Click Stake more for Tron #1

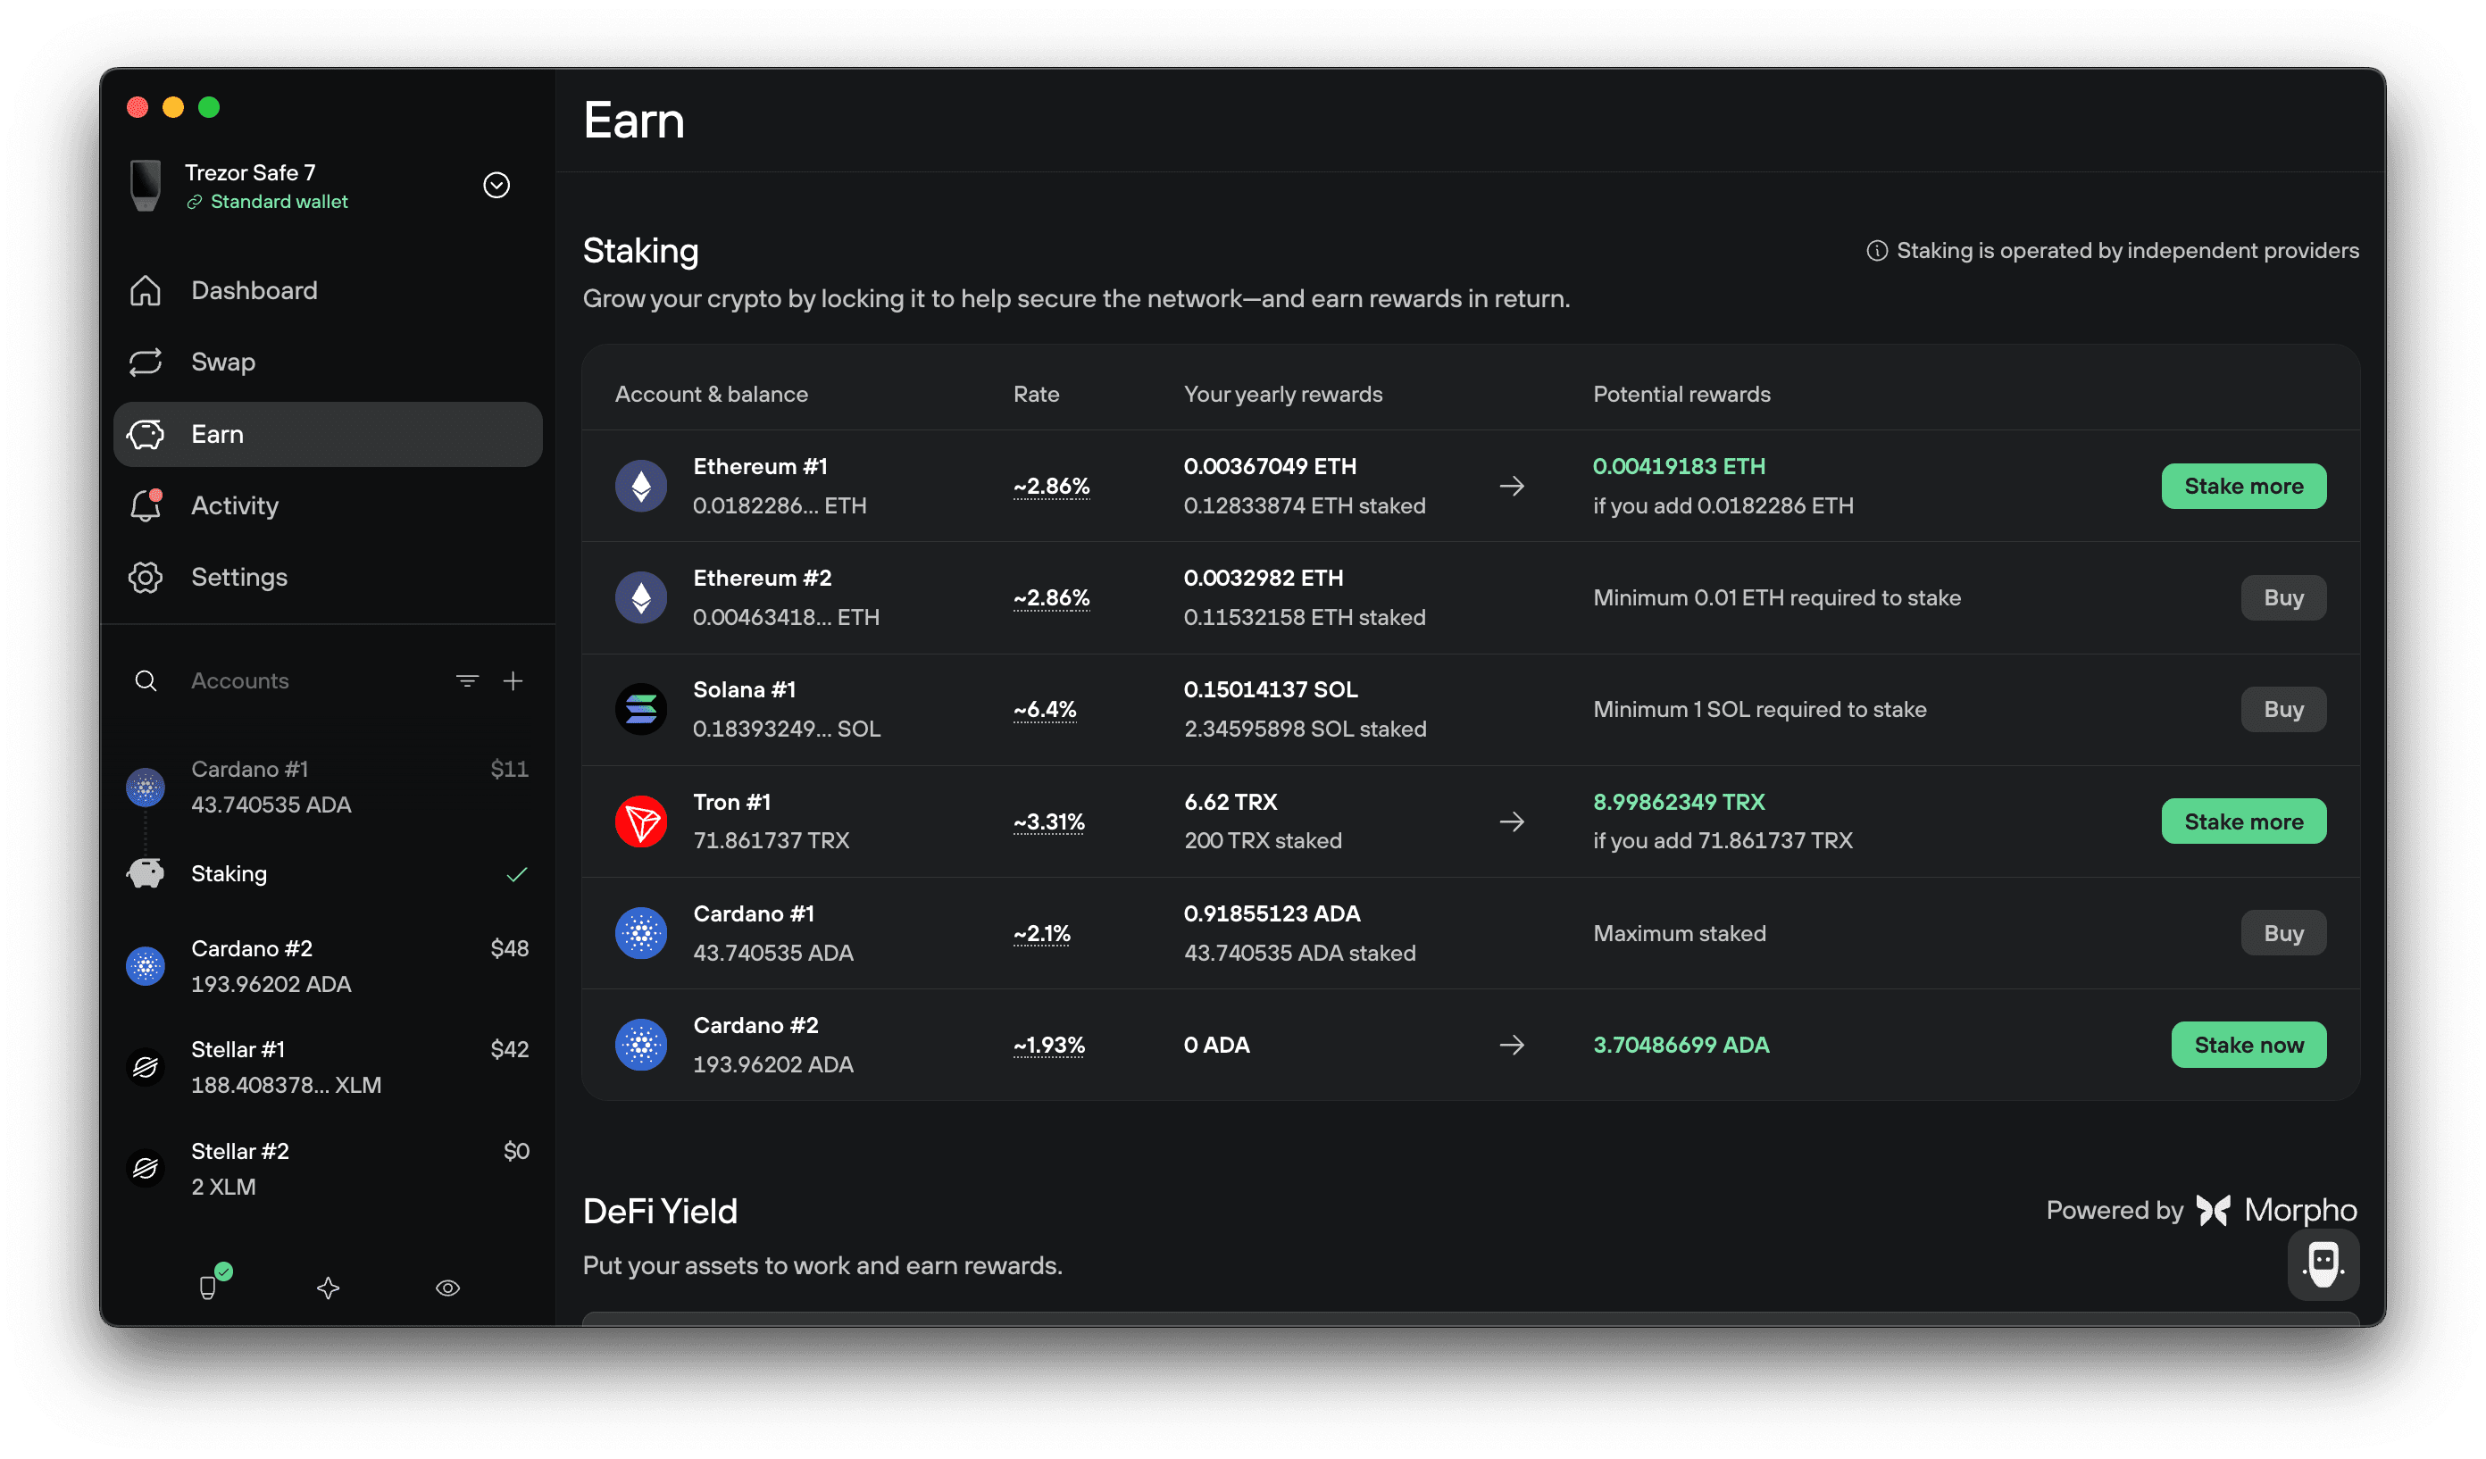(x=2243, y=821)
